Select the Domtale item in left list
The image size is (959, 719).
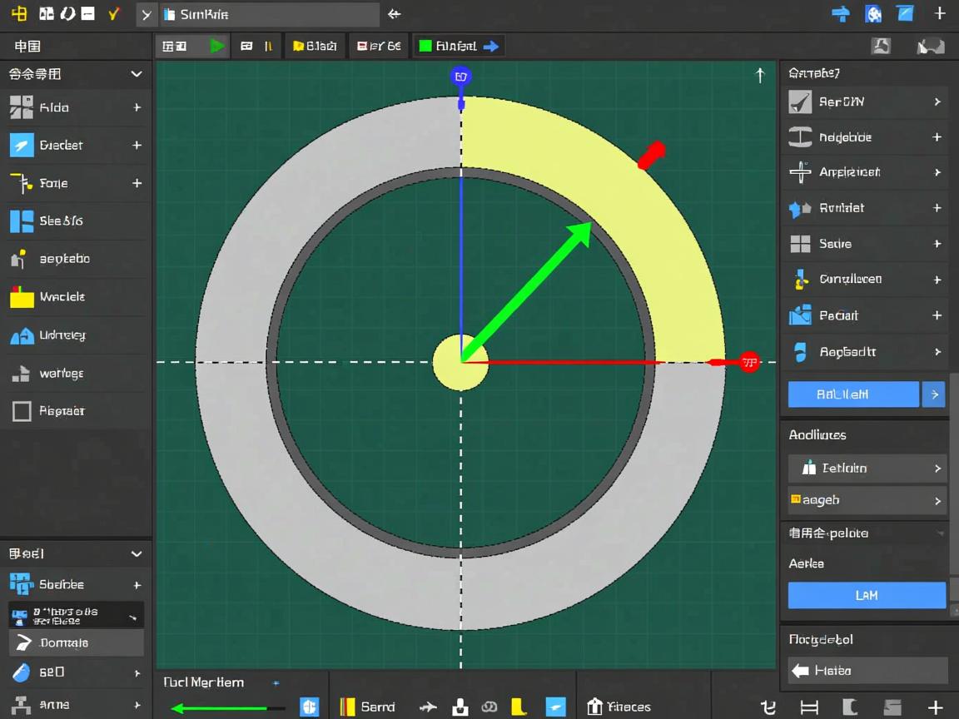pos(76,642)
